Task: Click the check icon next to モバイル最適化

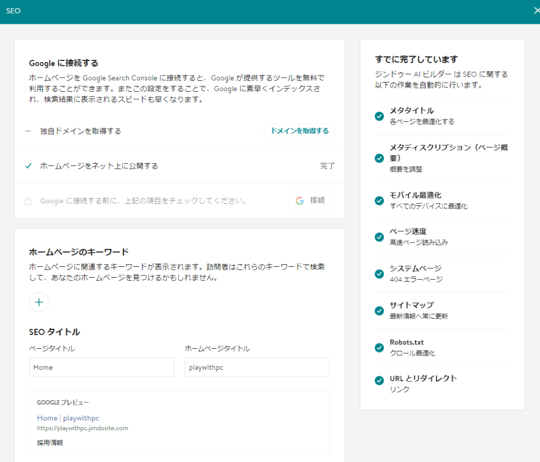Action: [x=379, y=201]
